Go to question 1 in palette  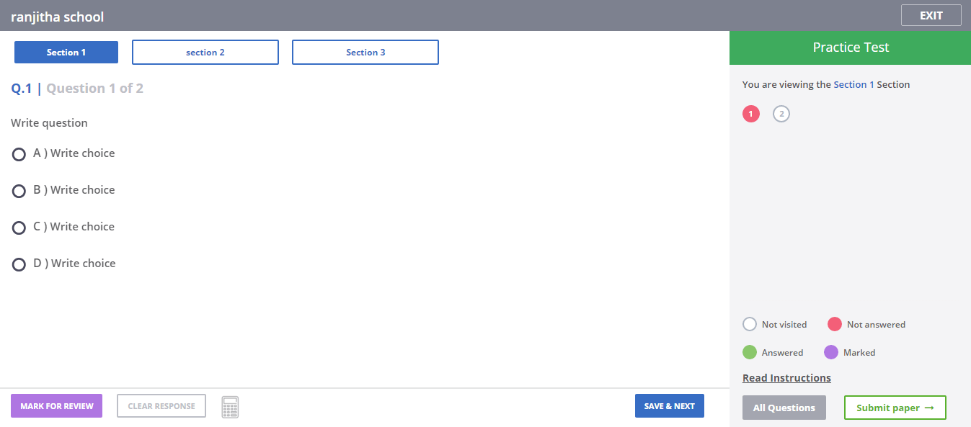pyautogui.click(x=751, y=114)
